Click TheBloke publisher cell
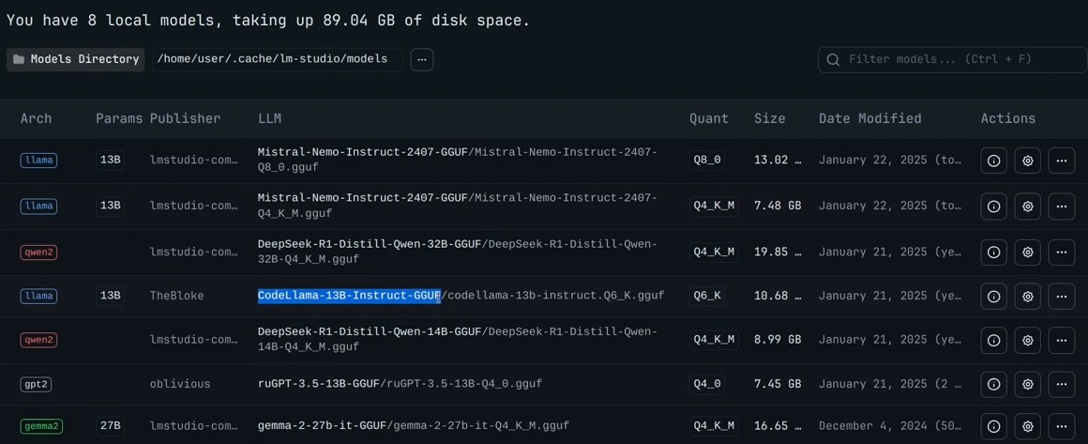 coord(177,296)
